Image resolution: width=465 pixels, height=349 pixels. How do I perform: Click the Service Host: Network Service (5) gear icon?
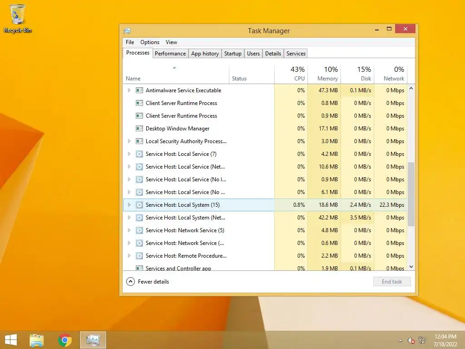139,230
